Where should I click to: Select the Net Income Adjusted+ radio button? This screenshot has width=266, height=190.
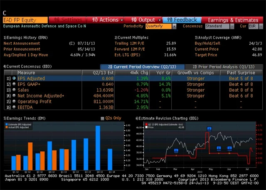(x=14, y=96)
